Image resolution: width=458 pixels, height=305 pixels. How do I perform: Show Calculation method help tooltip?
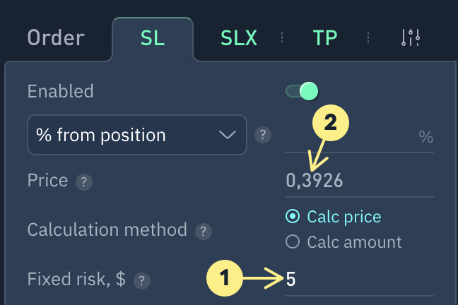coord(204,231)
